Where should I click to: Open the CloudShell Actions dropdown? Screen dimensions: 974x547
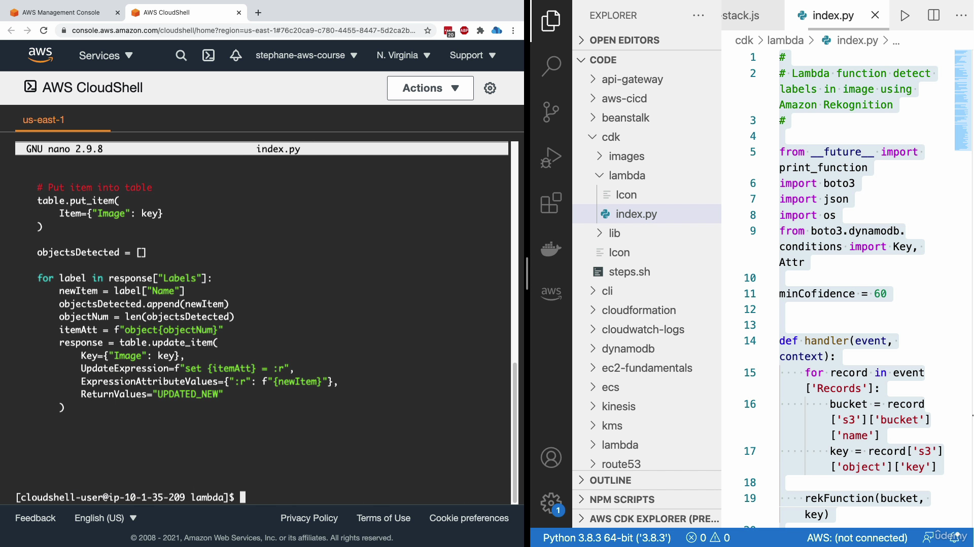point(430,88)
